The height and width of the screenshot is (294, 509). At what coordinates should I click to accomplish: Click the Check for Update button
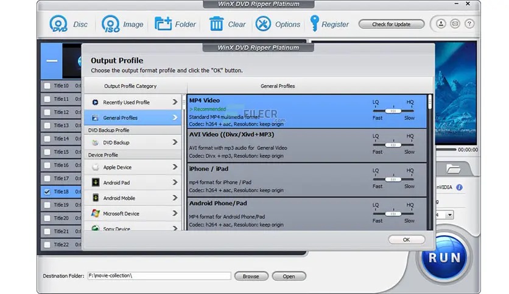pos(391,24)
